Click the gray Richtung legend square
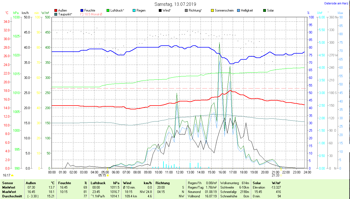 tap(186, 10)
